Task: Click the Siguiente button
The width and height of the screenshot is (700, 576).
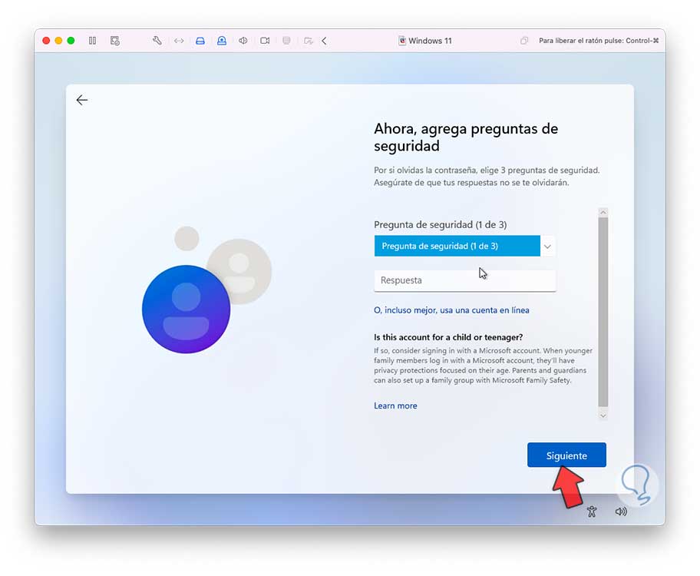Action: click(x=566, y=455)
